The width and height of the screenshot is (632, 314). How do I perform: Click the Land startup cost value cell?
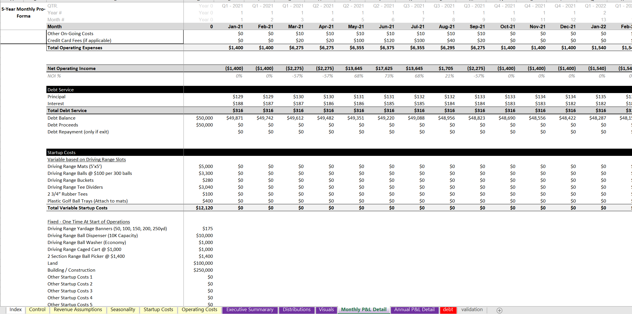[x=203, y=263]
